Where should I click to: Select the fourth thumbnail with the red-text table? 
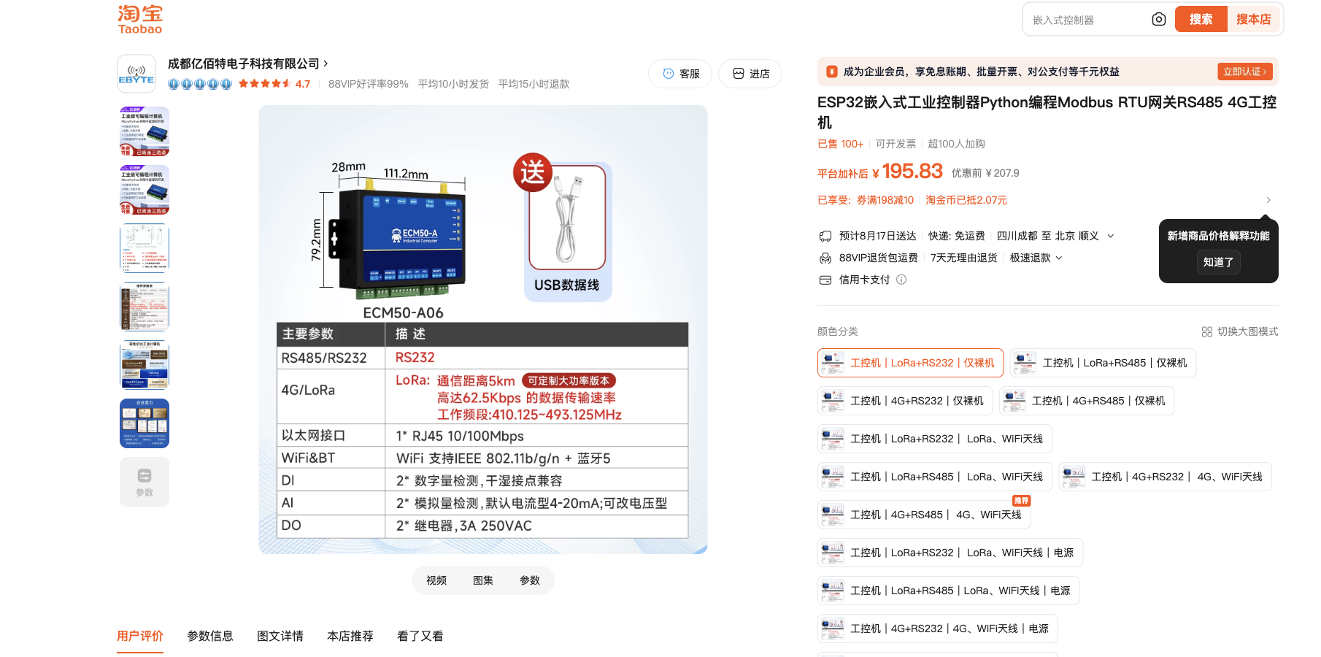click(145, 307)
